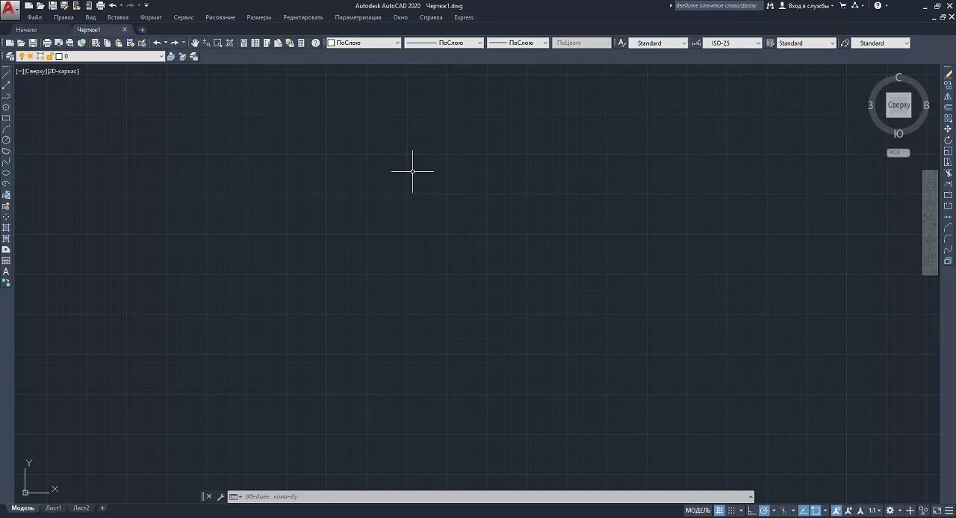The image size is (956, 518).
Task: Toggle snap mode dots in status bar
Action: pyautogui.click(x=731, y=511)
